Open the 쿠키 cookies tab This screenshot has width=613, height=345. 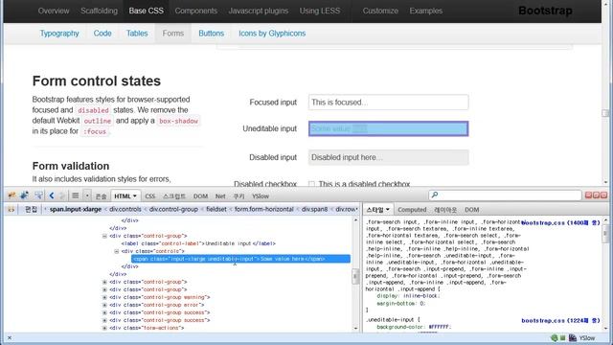point(238,196)
